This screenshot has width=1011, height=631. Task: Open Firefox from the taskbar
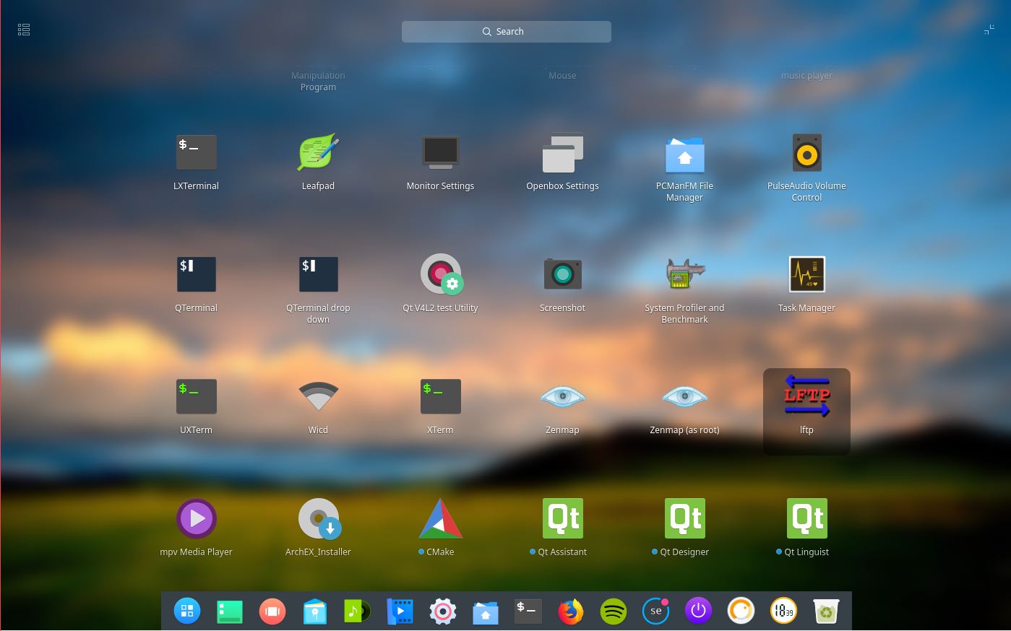(x=570, y=611)
